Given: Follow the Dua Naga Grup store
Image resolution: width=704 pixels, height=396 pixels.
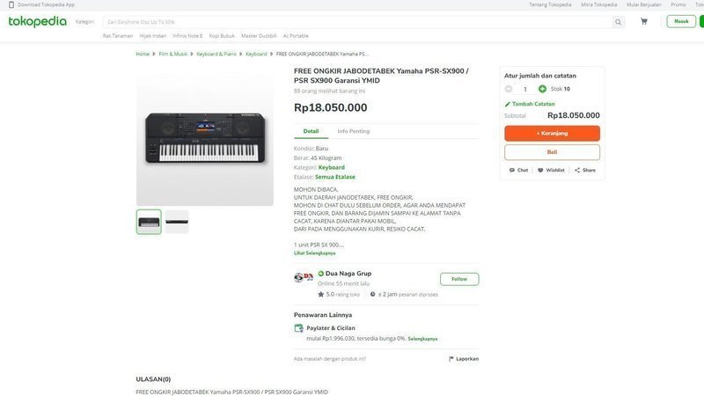Looking at the screenshot, I should click(459, 279).
